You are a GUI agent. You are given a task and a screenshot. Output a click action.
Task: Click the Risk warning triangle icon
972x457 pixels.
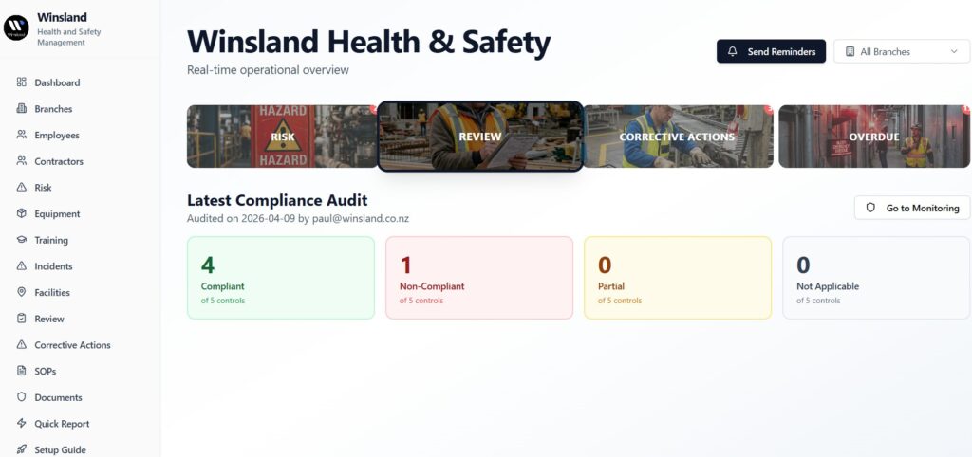tap(22, 188)
